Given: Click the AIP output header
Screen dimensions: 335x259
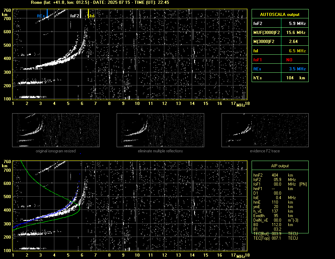Looking at the screenshot, I should 280,166.
